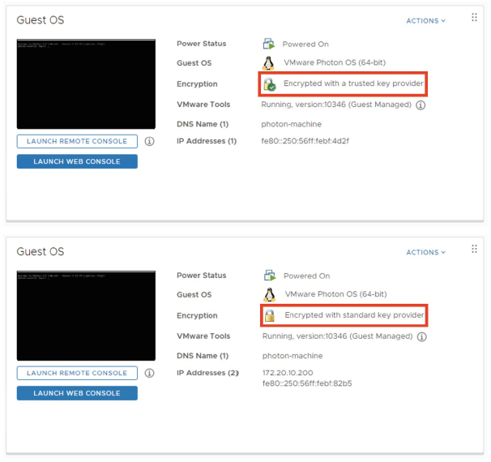
Task: Launch remote console in bottom card
Action: pyautogui.click(x=77, y=373)
